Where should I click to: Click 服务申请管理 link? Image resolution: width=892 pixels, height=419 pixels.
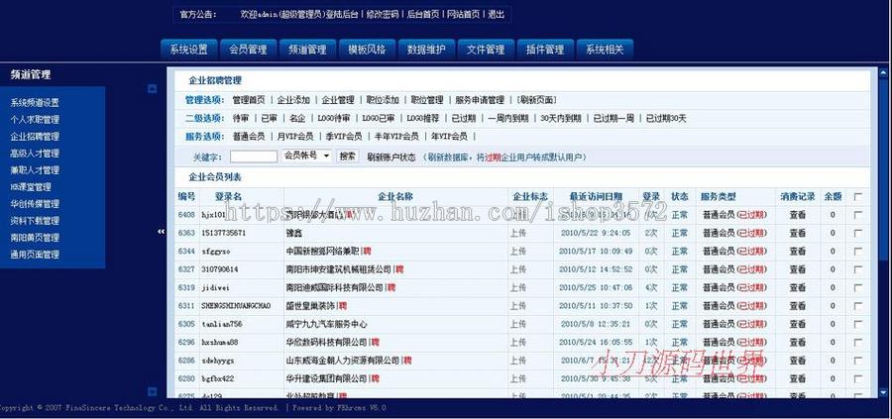pos(480,100)
